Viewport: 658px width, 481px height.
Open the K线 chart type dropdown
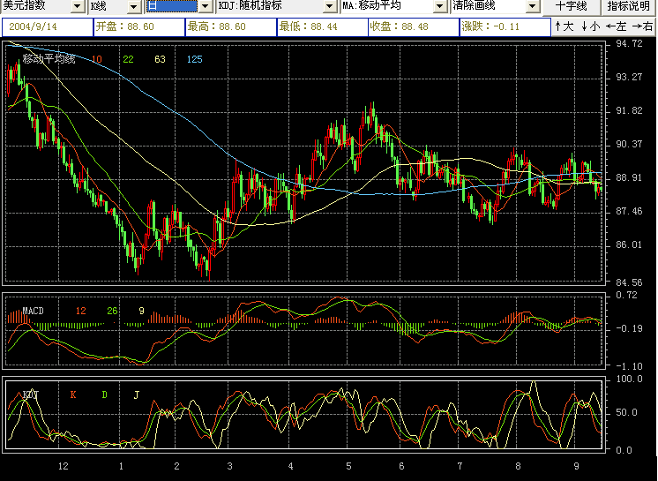(134, 7)
